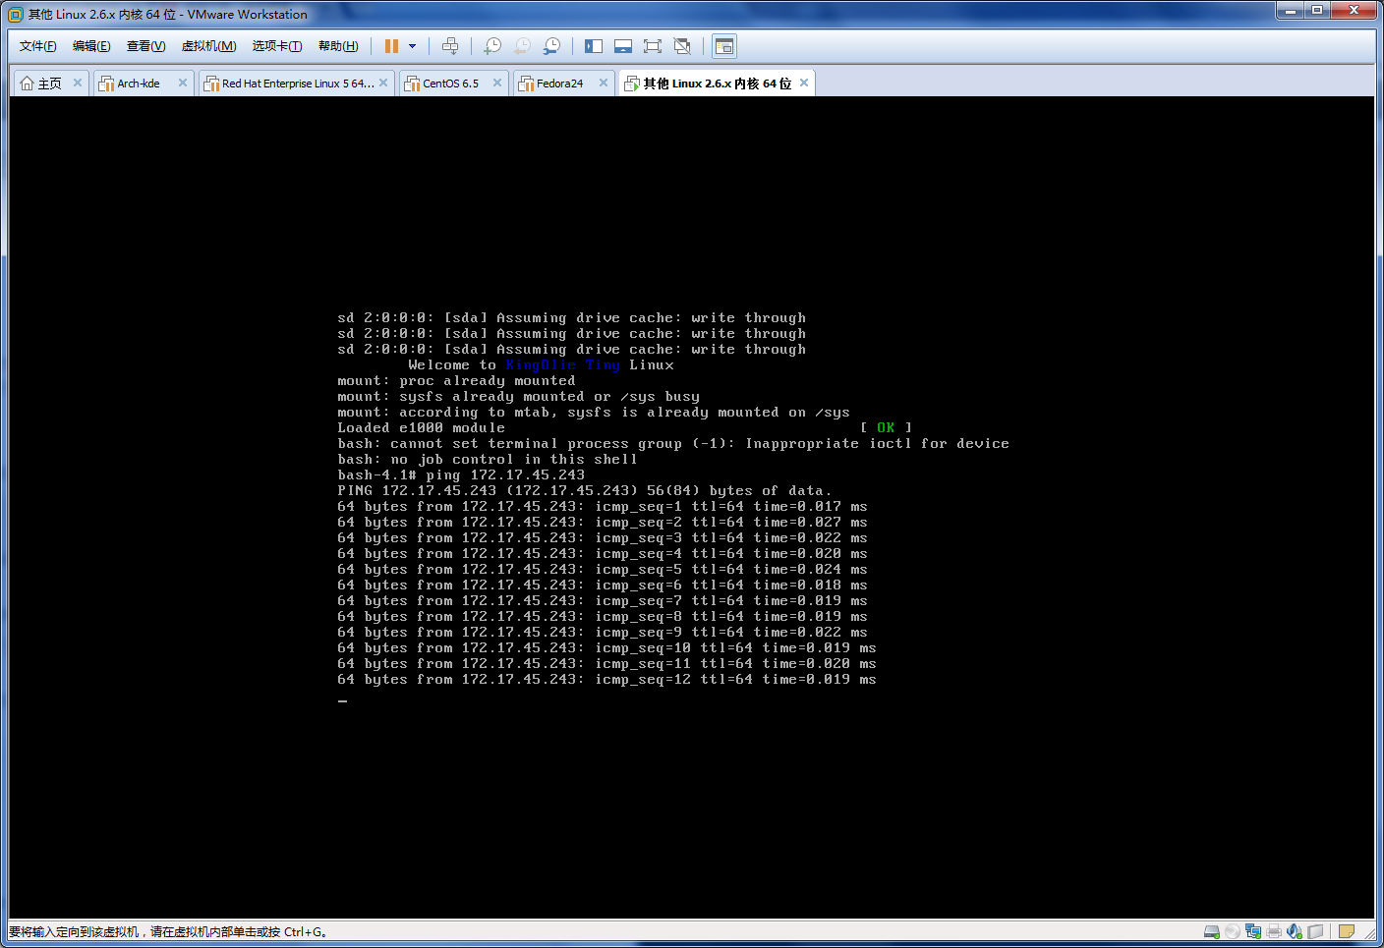This screenshot has height=948, width=1384.
Task: Click the network adapter status icon
Action: (1253, 931)
